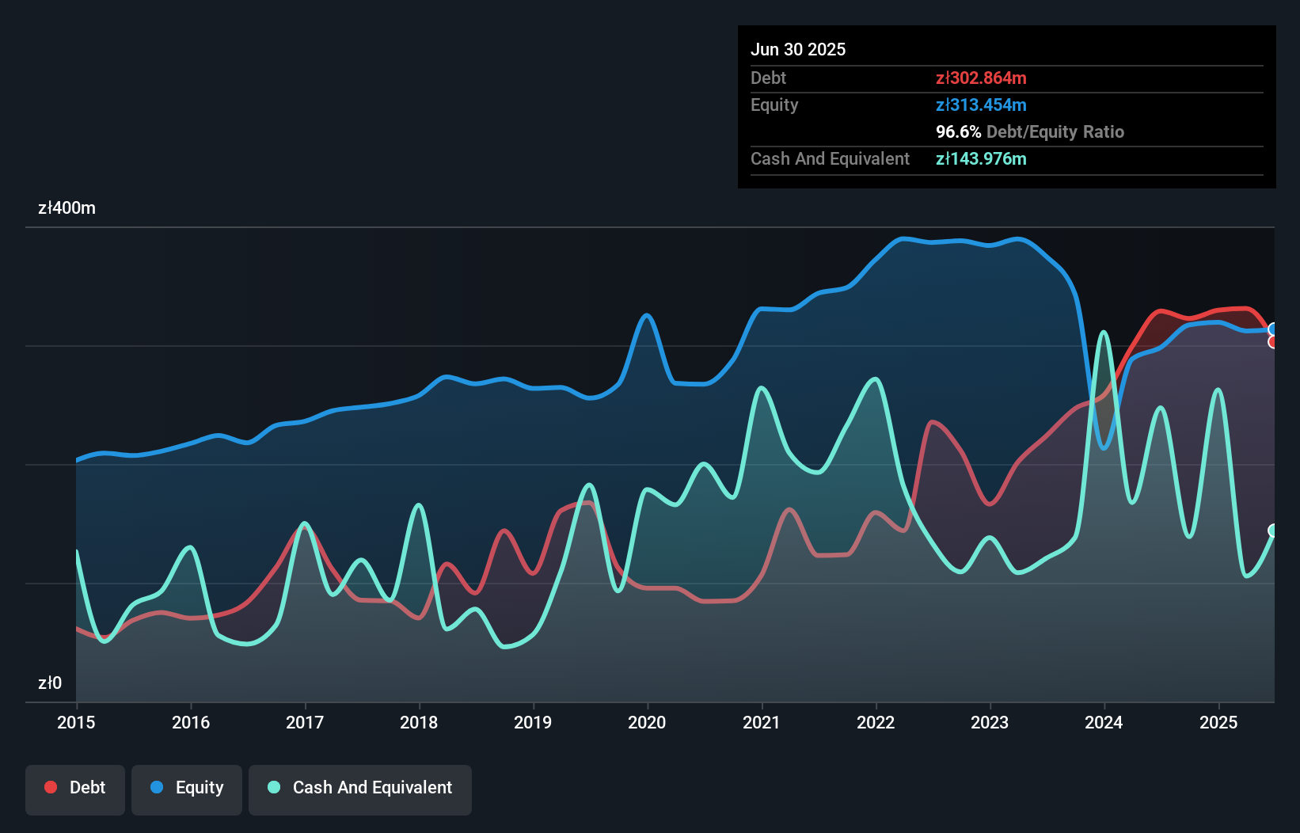Click the 2024 x-axis label
This screenshot has height=833, width=1300.
pyautogui.click(x=1104, y=722)
